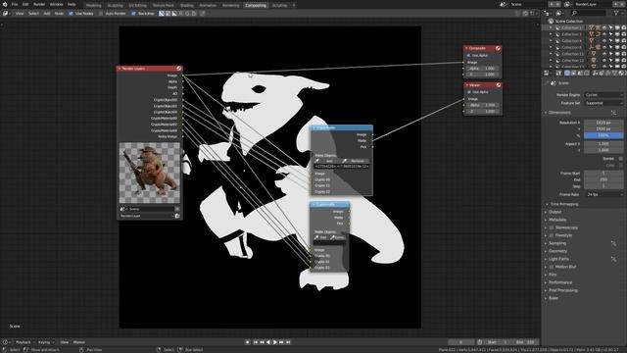627x353 pixels.
Task: Open the Render properties tab icon
Action: coord(567,73)
